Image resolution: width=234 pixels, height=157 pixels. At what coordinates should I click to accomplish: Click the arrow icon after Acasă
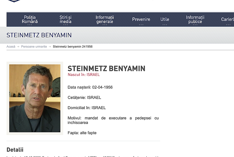[18, 47]
